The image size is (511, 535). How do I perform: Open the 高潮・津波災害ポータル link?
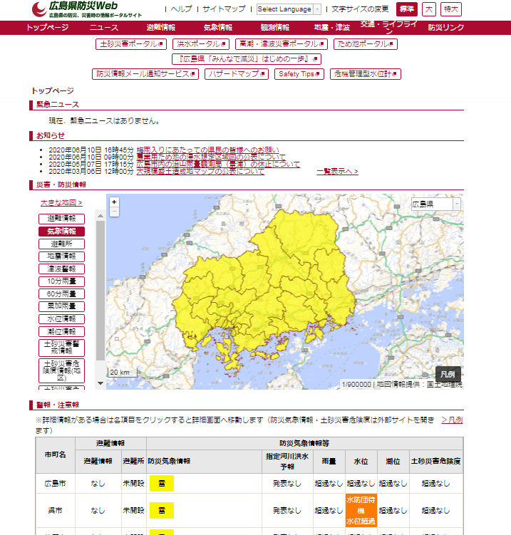coord(282,44)
